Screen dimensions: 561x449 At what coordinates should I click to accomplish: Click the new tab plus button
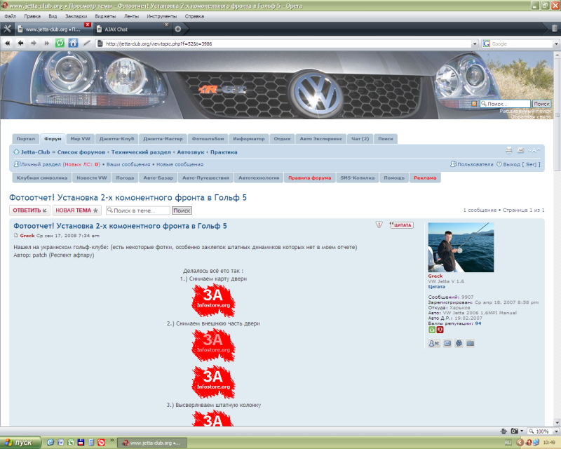pos(177,29)
